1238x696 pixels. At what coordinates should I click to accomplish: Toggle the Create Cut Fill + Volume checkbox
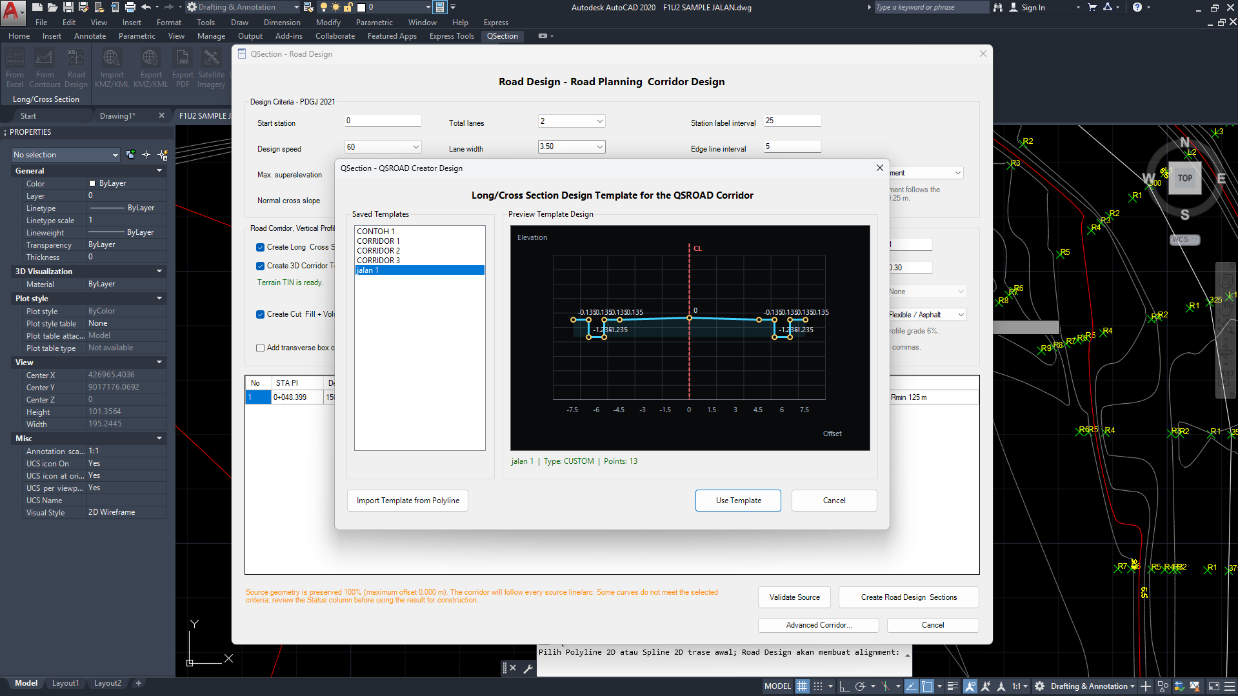260,314
